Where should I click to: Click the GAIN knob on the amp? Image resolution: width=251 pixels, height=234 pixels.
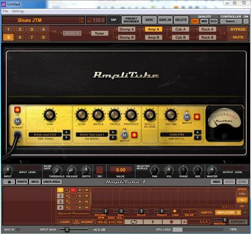coord(50,115)
